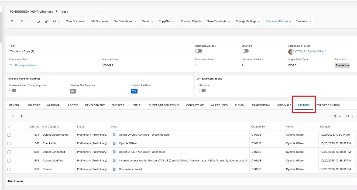Expand the table settings gear dropdown

pos(337,116)
